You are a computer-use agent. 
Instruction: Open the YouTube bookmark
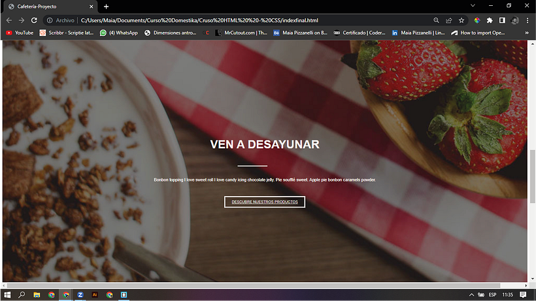tap(20, 33)
